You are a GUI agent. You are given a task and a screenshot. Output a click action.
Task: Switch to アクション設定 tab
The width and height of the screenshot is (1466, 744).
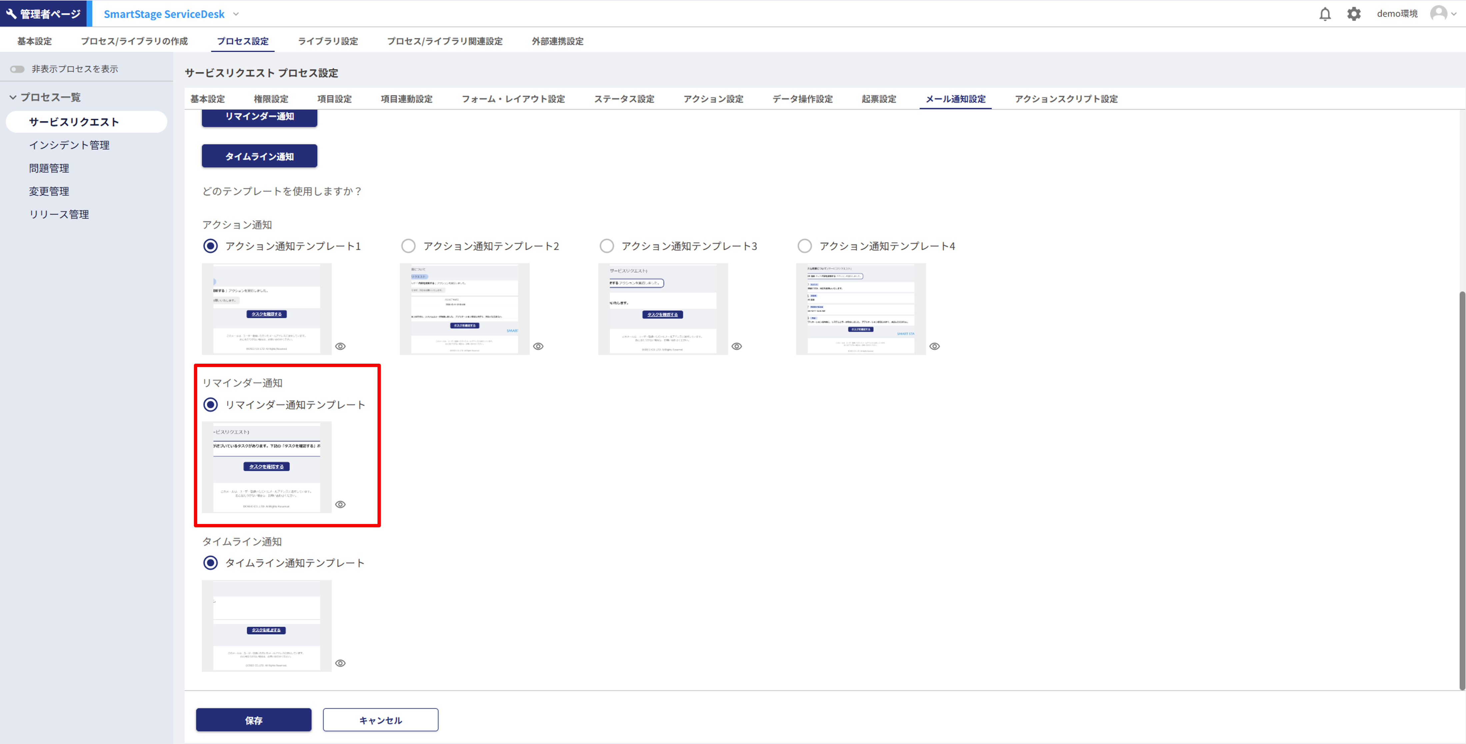(713, 99)
